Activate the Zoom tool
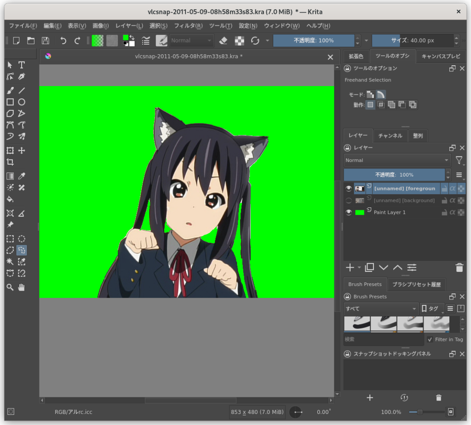The width and height of the screenshot is (471, 425). pos(10,287)
